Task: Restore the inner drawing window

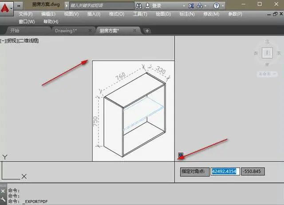Action: [x=275, y=14]
